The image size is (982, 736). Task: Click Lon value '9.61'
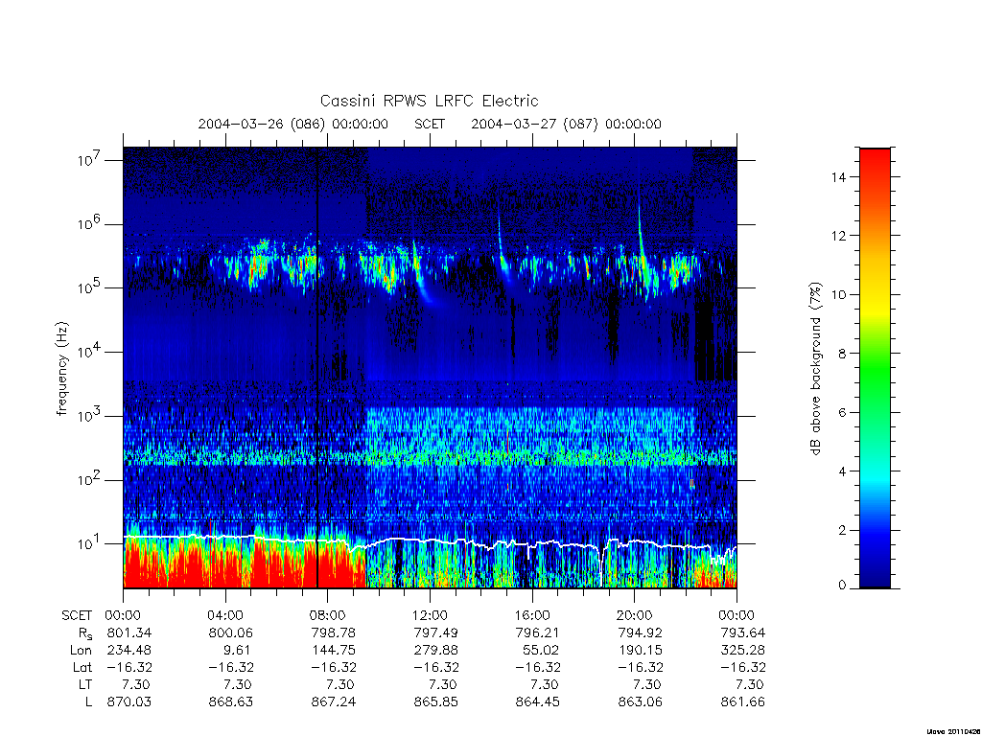[237, 651]
